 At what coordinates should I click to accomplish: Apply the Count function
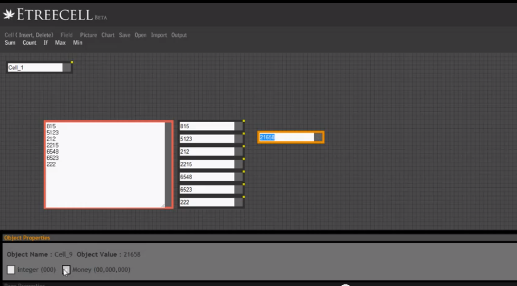[29, 43]
